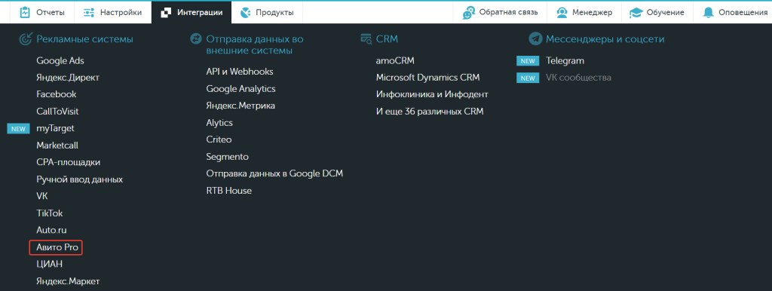Screen dimensions: 772x291
Task: Click the Менеджер headset icon
Action: point(562,12)
